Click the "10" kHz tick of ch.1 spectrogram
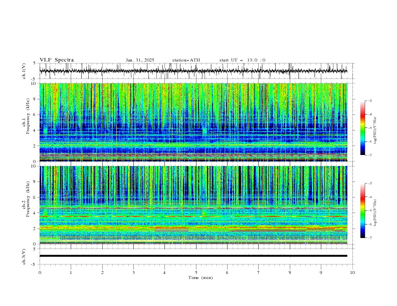Screen dimensions: 397x306 point(34,83)
